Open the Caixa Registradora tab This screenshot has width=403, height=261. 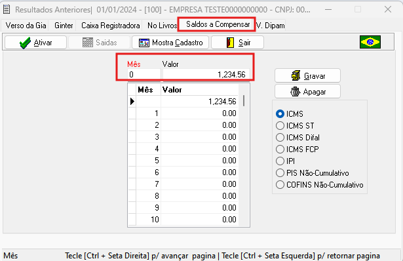click(x=111, y=26)
